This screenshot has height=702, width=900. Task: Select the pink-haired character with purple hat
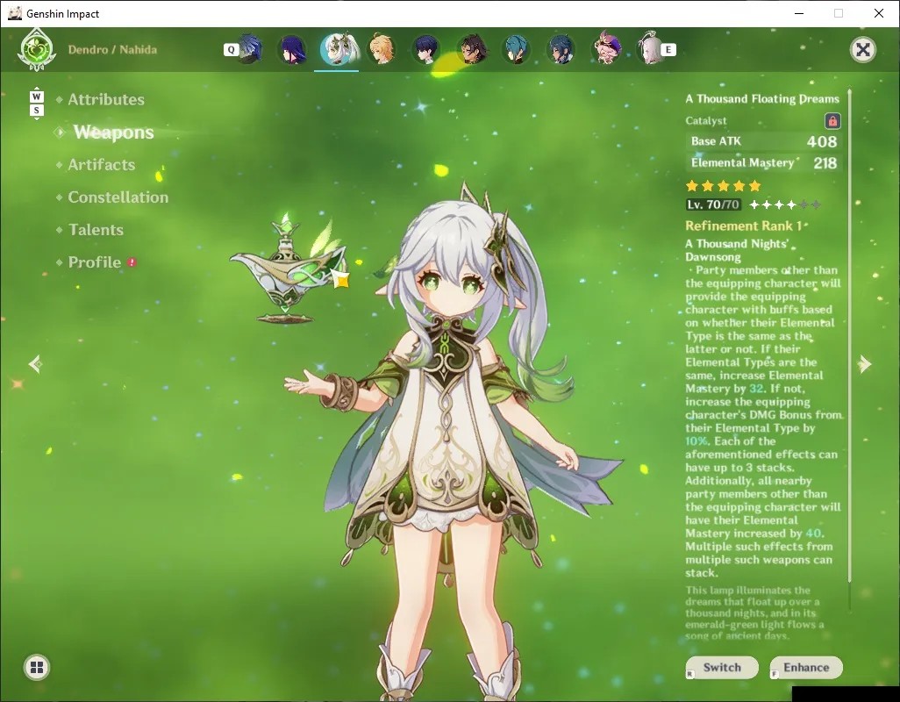tap(606, 49)
